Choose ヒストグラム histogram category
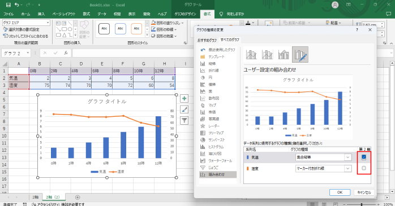This screenshot has width=395, height=206. pyautogui.click(x=218, y=147)
